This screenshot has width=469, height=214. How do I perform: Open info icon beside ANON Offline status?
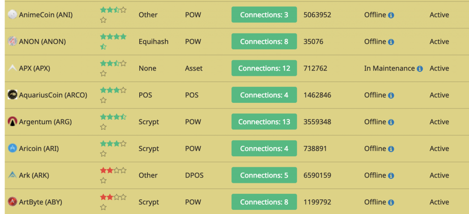(391, 42)
